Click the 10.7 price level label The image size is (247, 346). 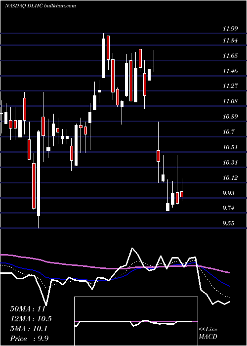(228, 132)
